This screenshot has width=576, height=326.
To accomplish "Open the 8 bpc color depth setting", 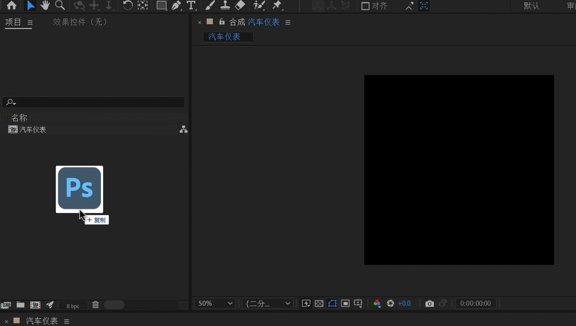I will point(72,306).
